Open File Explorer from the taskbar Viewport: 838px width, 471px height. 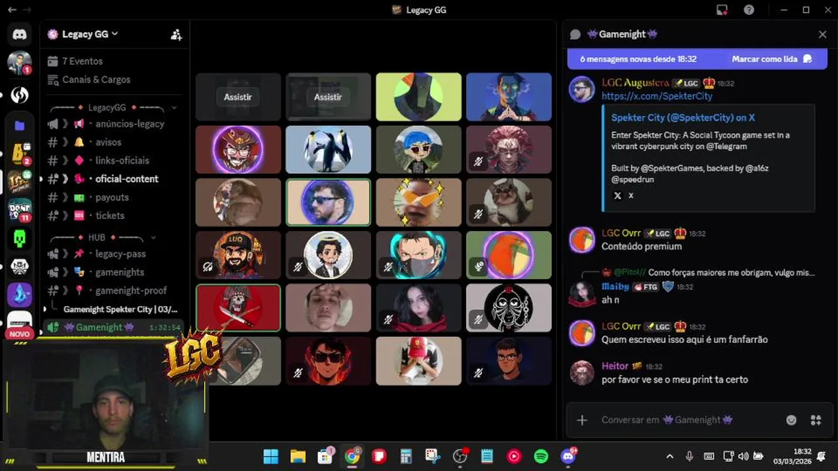[x=298, y=456]
